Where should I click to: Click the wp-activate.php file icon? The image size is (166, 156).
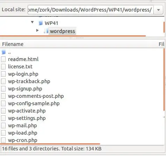3,111
